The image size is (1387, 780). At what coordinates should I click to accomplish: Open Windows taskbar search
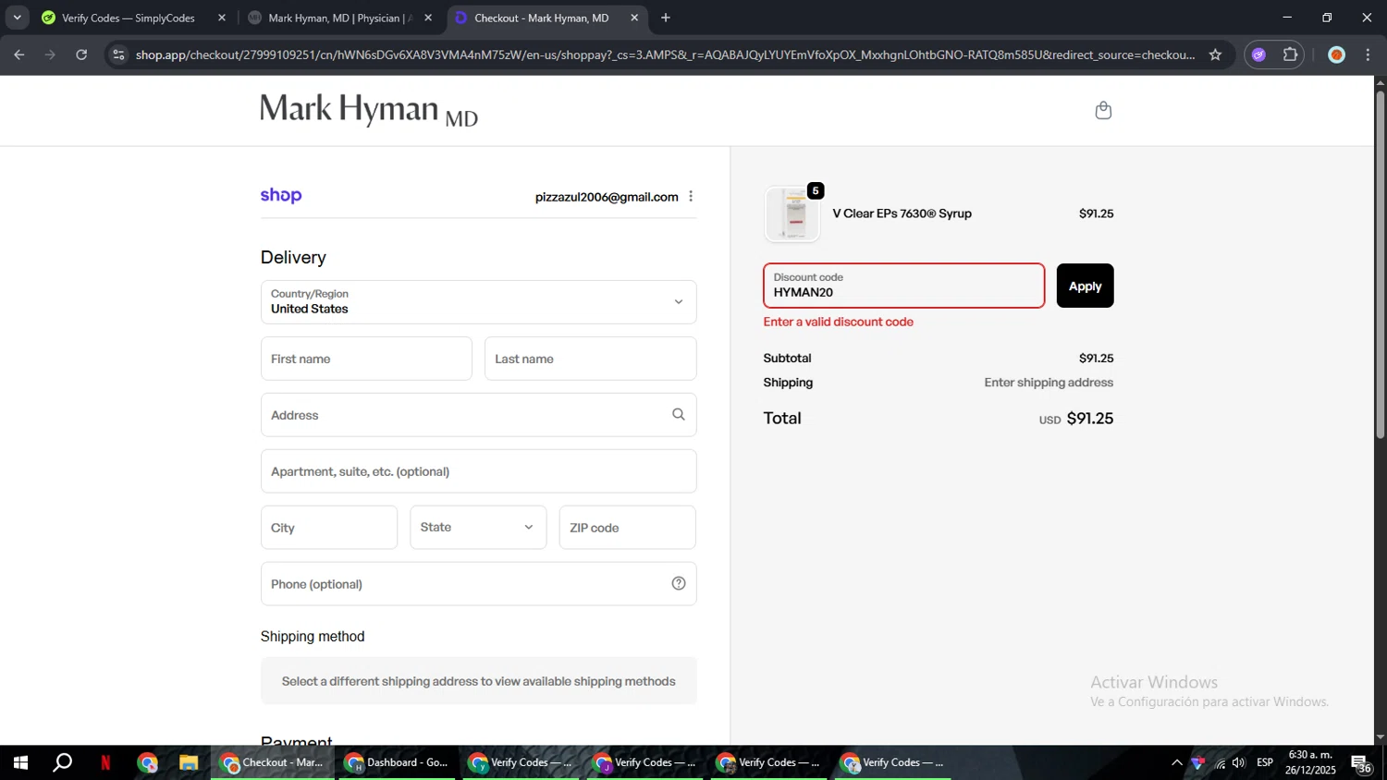[63, 762]
